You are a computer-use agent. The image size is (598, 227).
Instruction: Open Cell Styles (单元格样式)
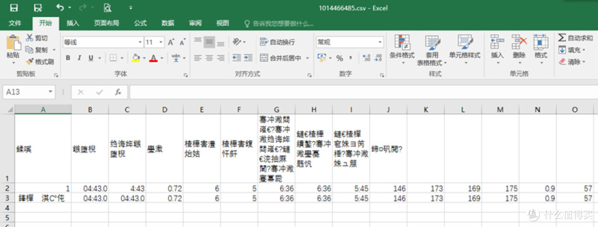(465, 50)
